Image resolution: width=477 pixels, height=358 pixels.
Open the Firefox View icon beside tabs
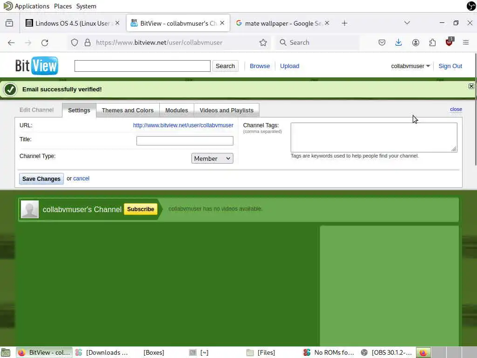[x=9, y=23]
